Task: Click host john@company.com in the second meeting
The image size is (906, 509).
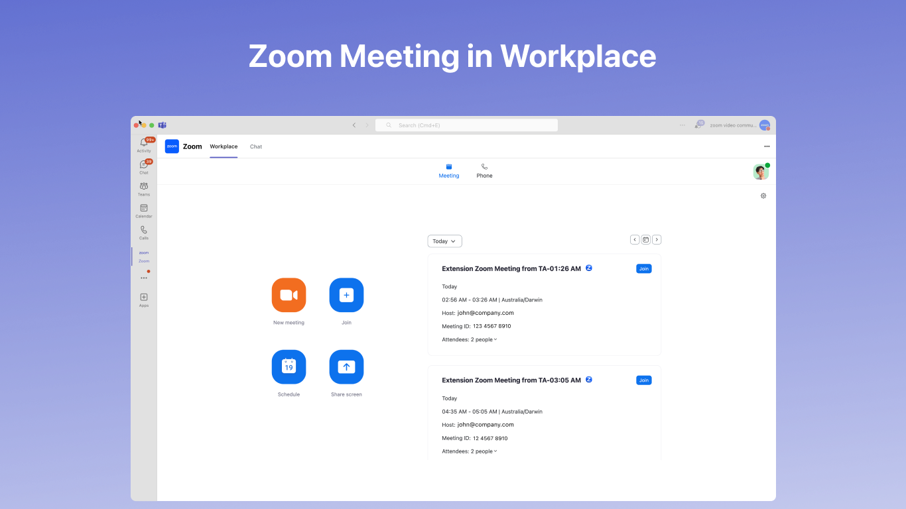Action: click(485, 425)
